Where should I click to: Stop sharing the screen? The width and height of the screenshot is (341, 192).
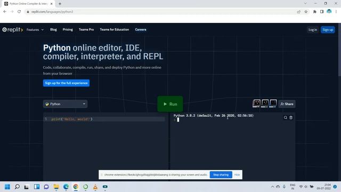pos(221,174)
